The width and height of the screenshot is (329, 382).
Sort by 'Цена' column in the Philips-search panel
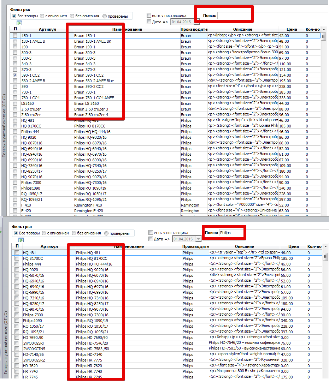[x=293, y=246]
